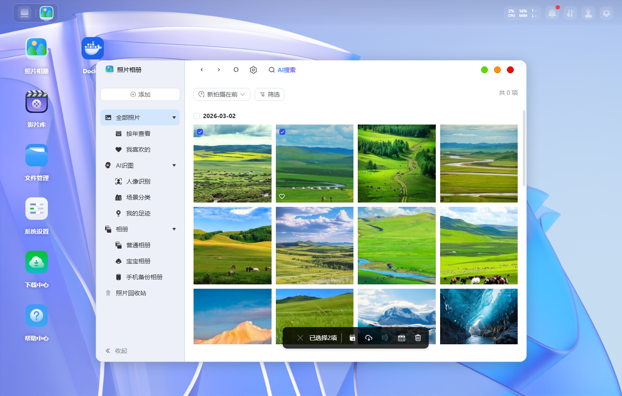
Task: Open the 系统设置 desktop icon
Action: pos(37,209)
